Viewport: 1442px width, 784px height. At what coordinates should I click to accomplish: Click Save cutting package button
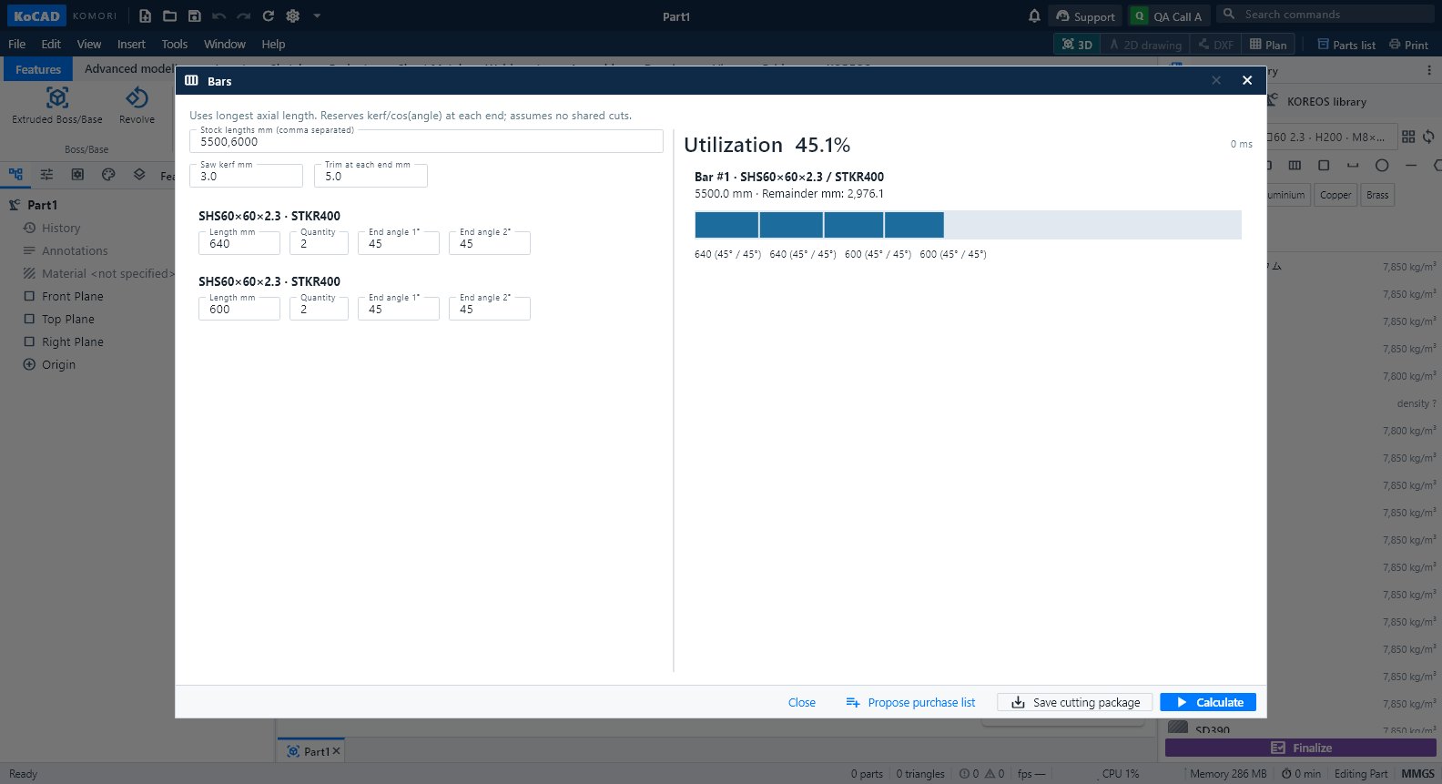(1075, 702)
